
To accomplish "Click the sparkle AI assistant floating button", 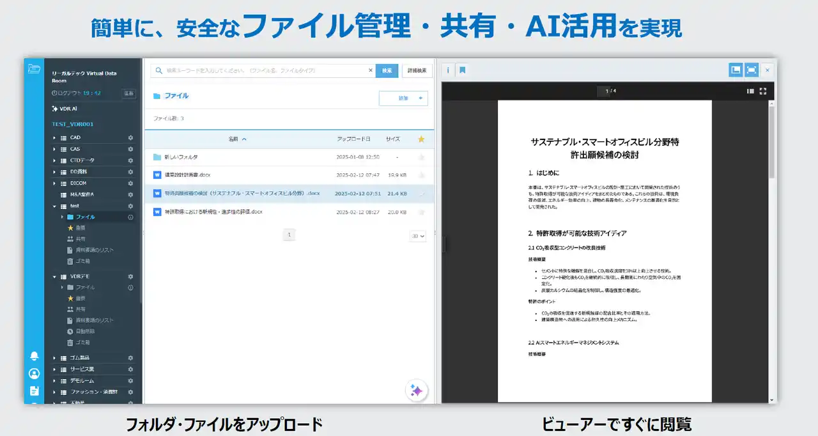I will [x=416, y=391].
